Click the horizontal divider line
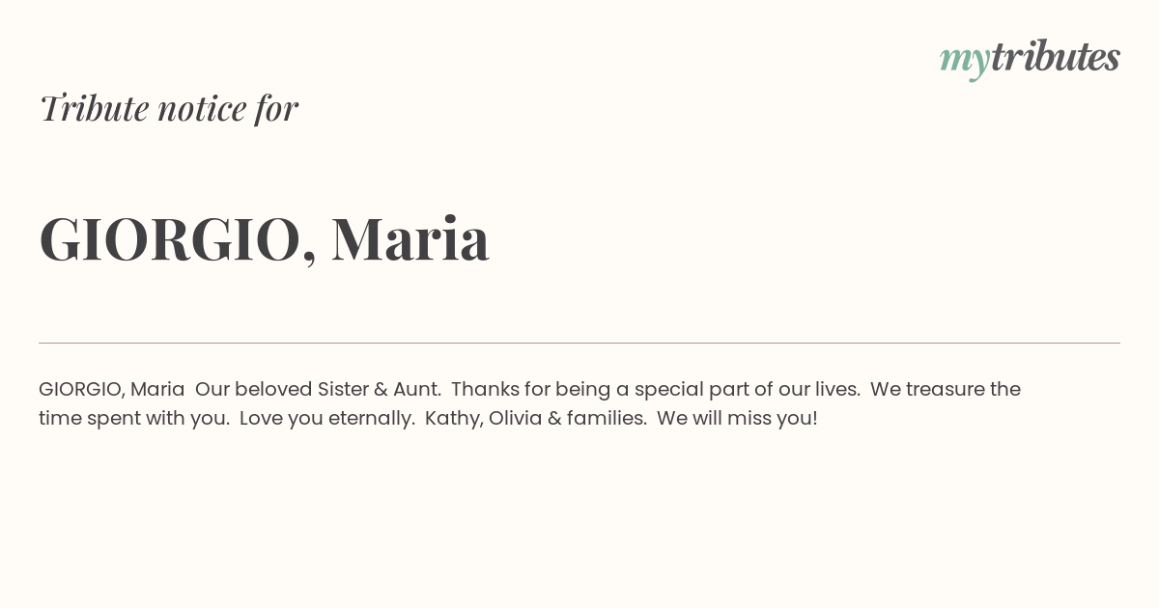Image resolution: width=1159 pixels, height=608 pixels. 579,343
